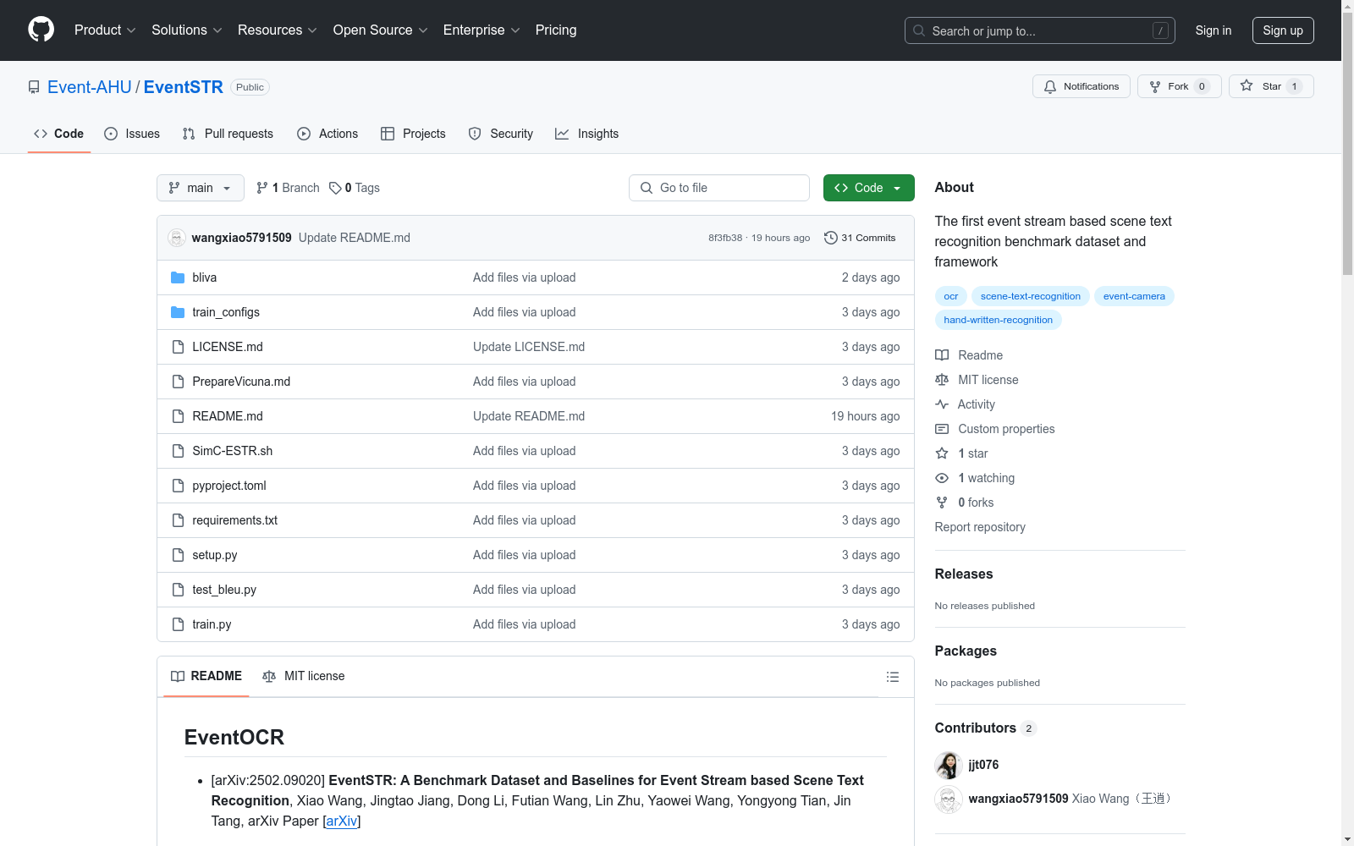Screen dimensions: 1354x846
Task: Open commit 8f3fb38
Action: [x=725, y=238]
